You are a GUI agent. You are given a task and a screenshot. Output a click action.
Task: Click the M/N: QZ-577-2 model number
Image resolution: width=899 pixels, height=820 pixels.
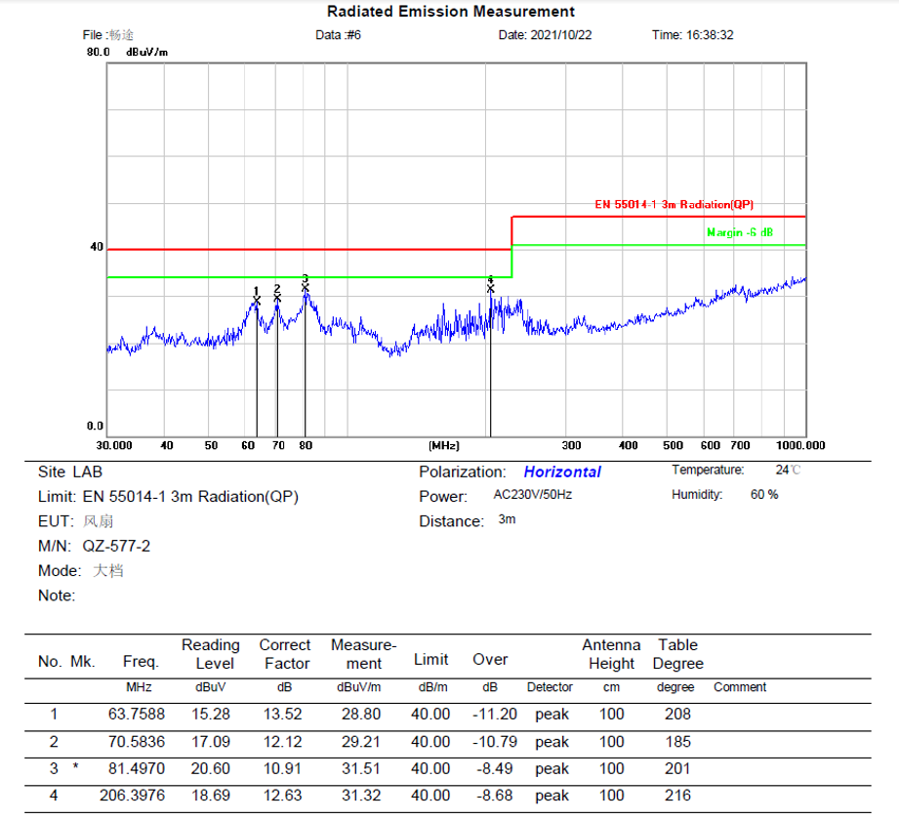[x=94, y=546]
